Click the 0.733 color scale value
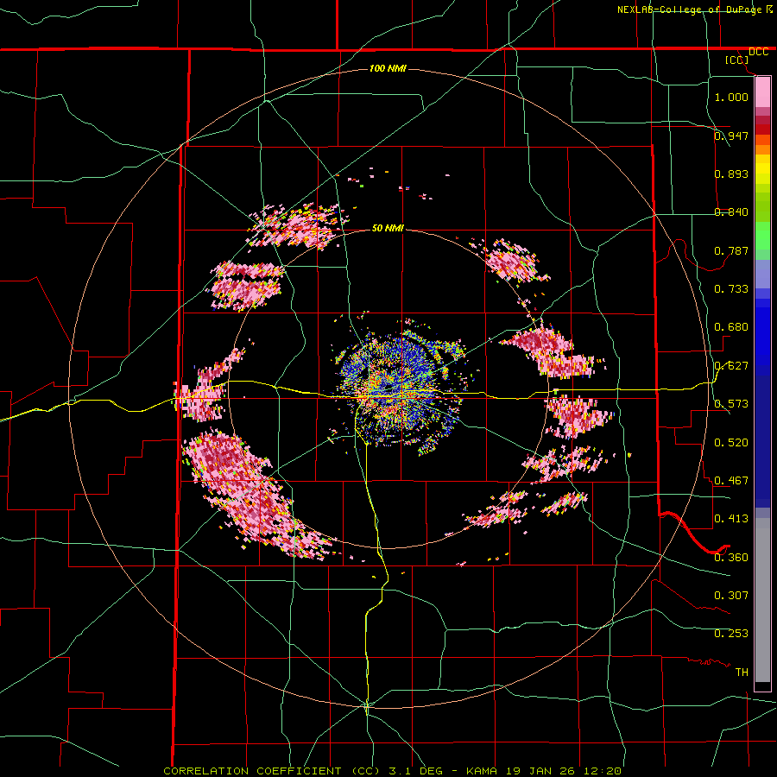The image size is (777, 777). point(731,288)
